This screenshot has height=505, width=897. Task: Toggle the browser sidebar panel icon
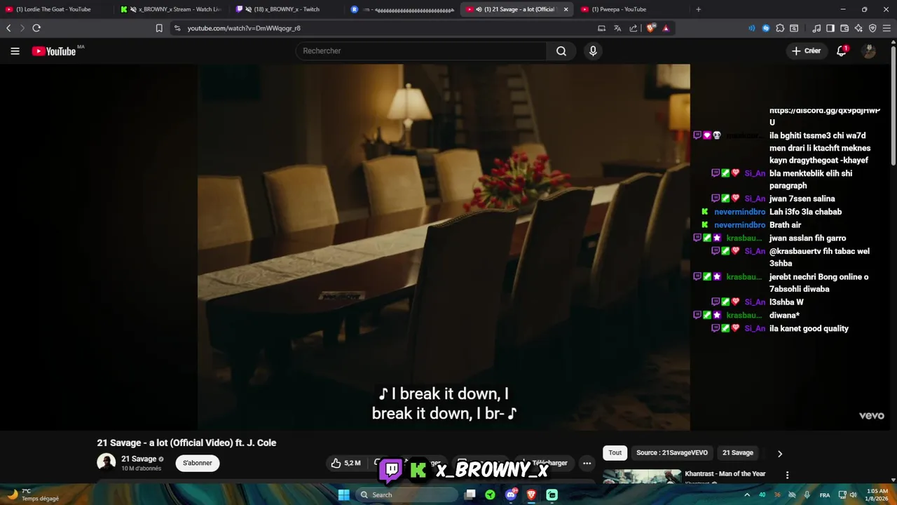pos(830,28)
